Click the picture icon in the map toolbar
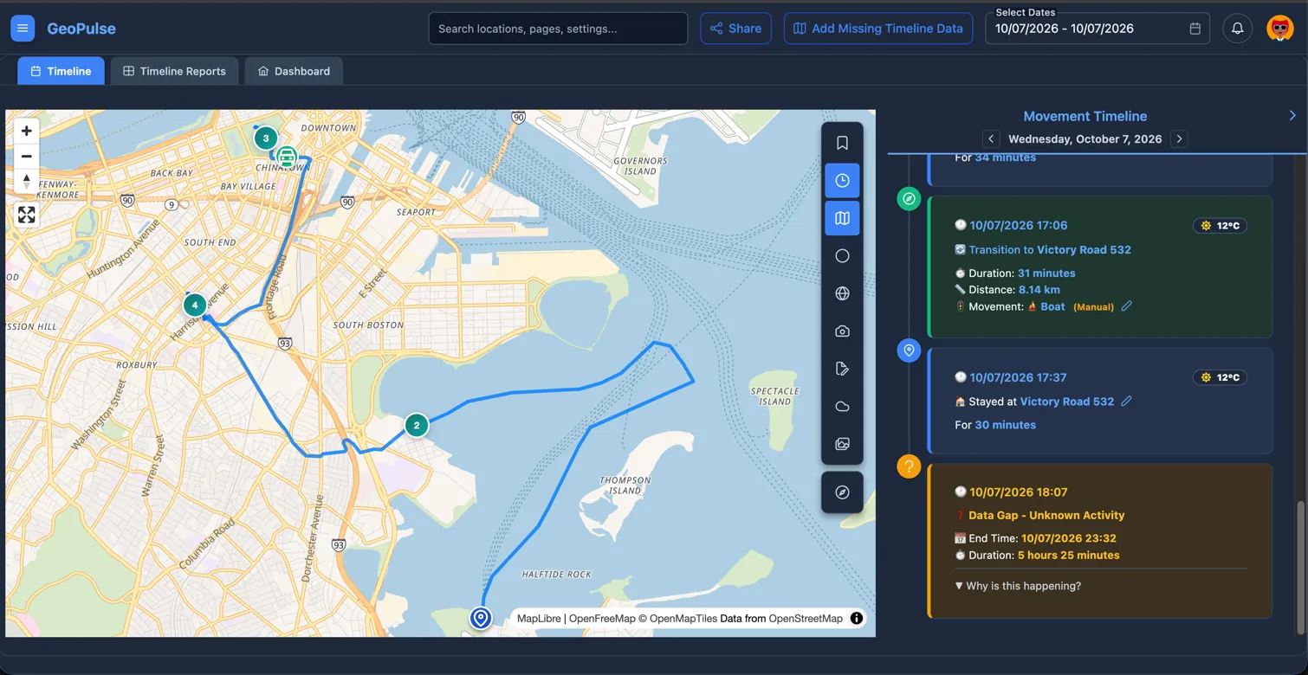 [x=842, y=444]
